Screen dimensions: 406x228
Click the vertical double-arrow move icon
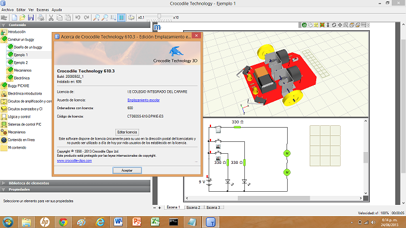point(328,25)
